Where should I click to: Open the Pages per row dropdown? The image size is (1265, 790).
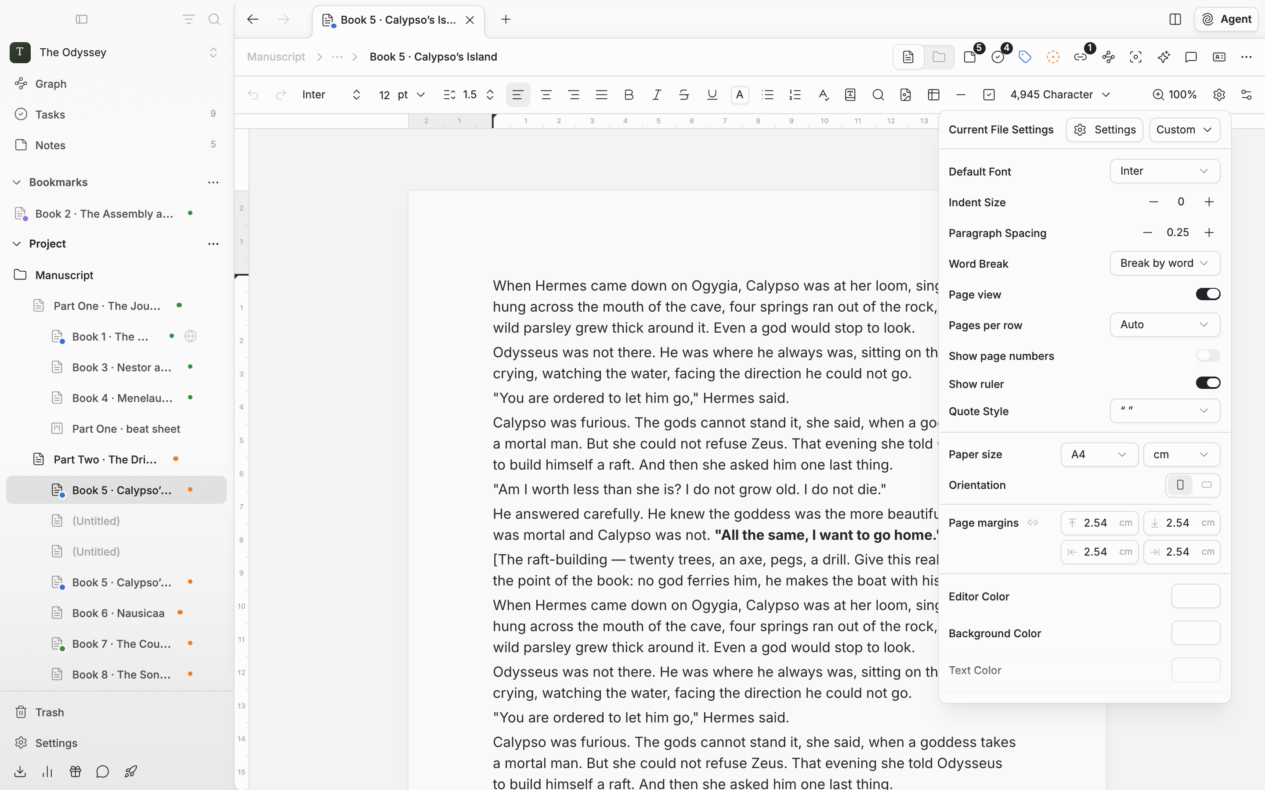pos(1165,325)
